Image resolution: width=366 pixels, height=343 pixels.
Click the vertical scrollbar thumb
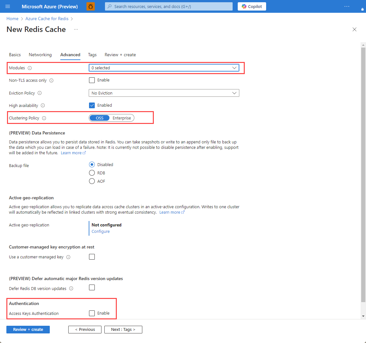pos(363,175)
